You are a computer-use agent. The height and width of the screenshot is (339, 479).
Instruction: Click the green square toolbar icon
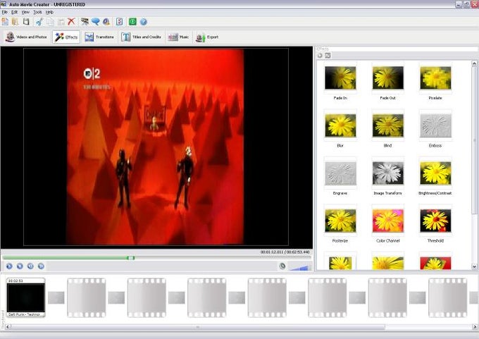click(x=132, y=21)
